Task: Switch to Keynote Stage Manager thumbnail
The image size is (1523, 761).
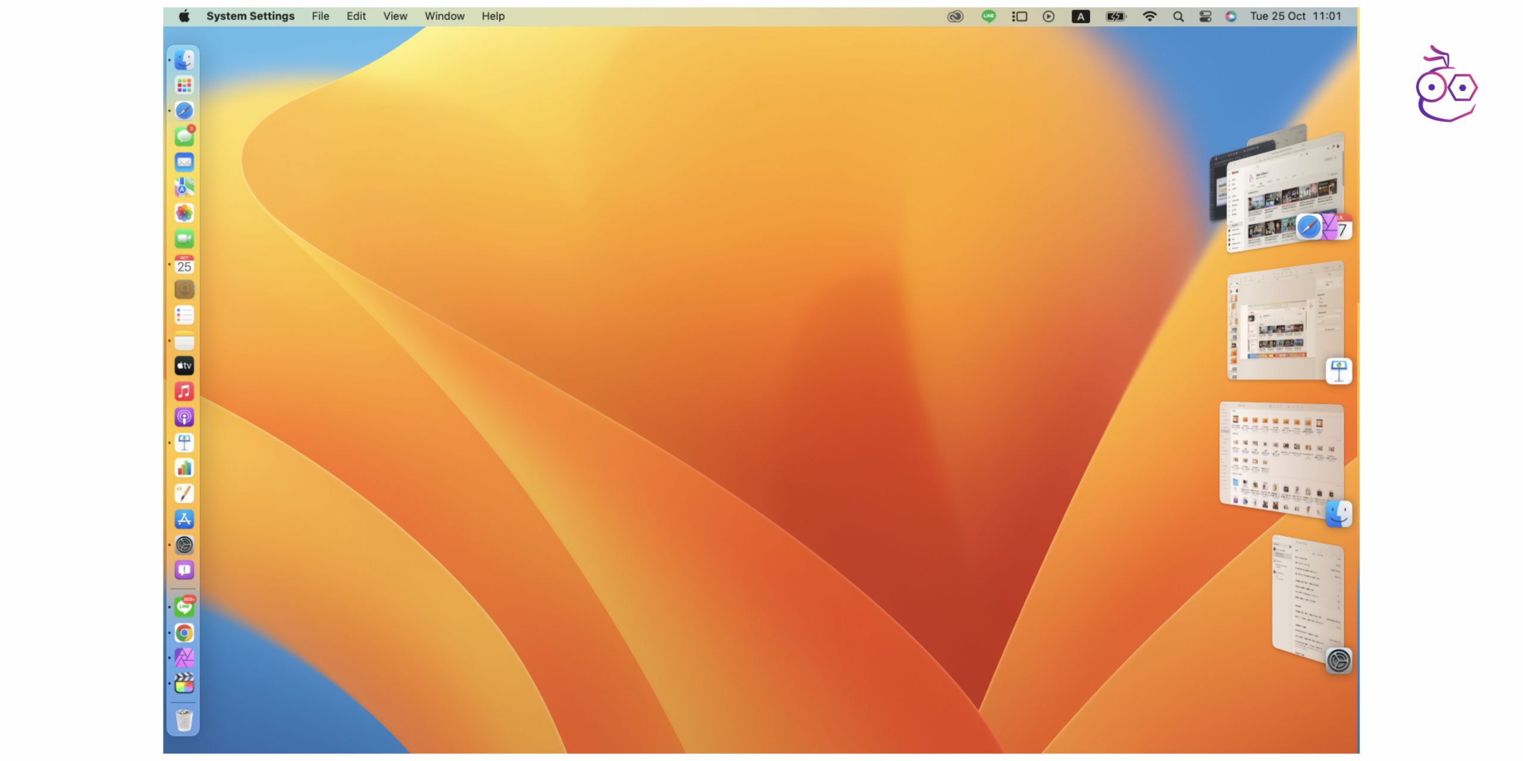Action: (x=1285, y=321)
